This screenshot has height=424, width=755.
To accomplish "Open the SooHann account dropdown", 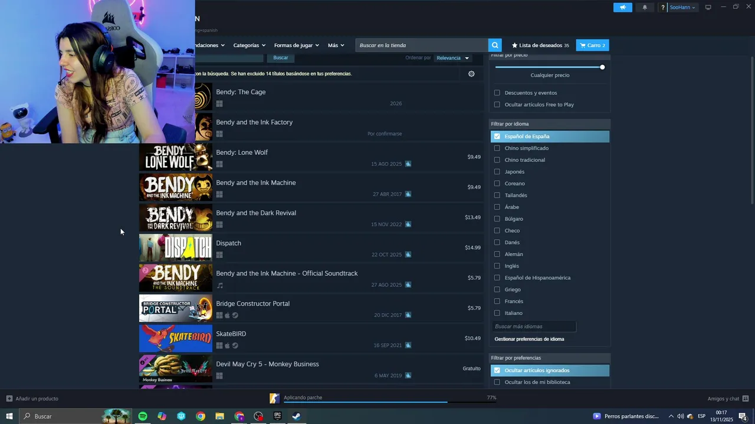I will [x=682, y=8].
